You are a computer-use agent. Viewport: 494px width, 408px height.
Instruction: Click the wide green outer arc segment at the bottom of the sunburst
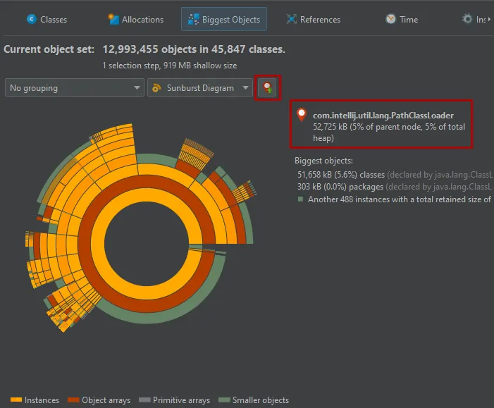click(x=158, y=316)
